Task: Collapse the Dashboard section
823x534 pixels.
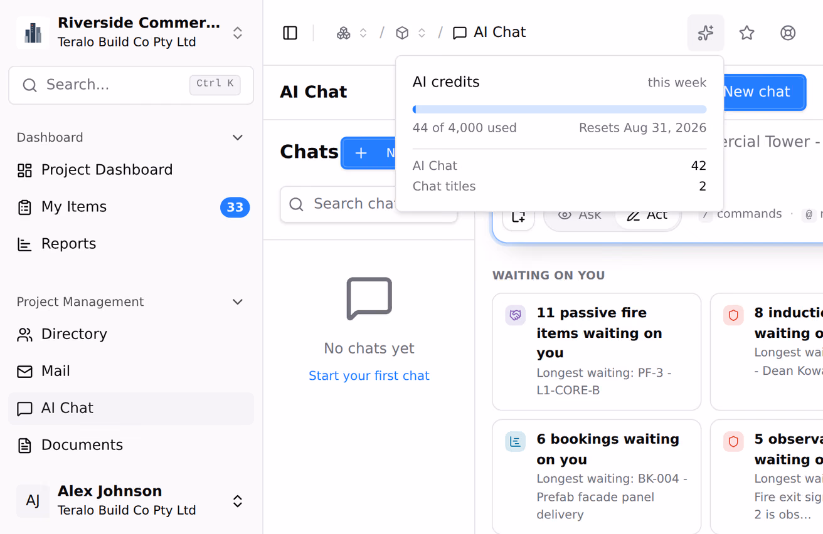Action: (x=238, y=137)
